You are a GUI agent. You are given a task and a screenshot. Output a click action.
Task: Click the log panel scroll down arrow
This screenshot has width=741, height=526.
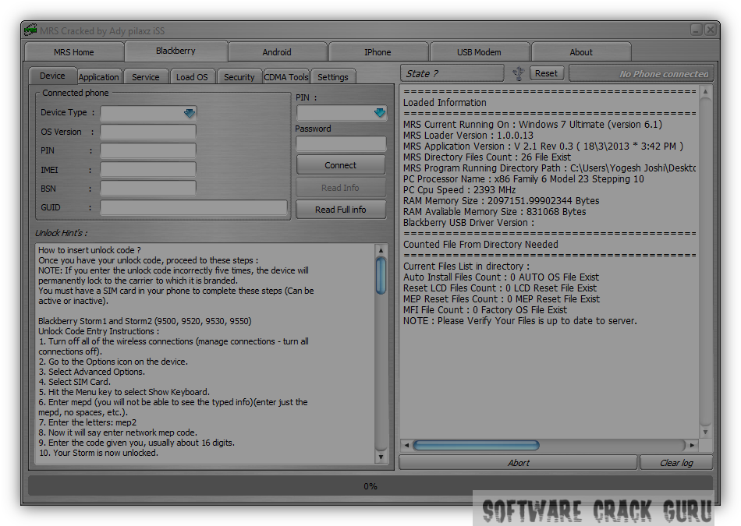[705, 432]
